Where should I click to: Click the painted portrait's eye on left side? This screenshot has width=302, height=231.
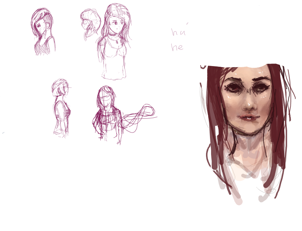tap(233, 87)
